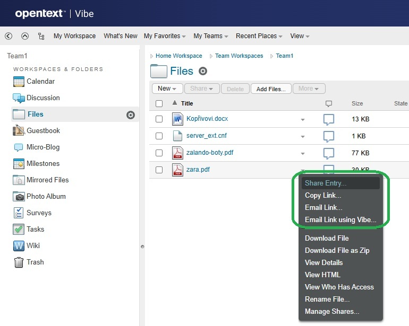
Task: Open the Share dropdown button
Action: (202, 89)
